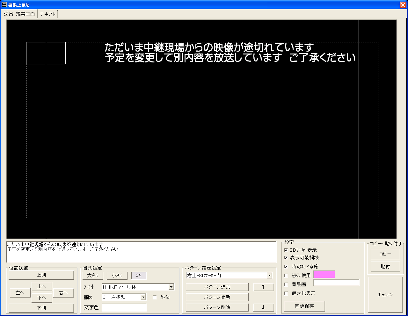Switch to the テキスト tab
The image size is (408, 316).
(x=48, y=14)
